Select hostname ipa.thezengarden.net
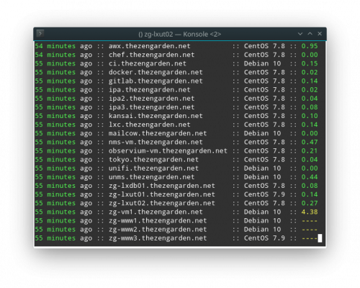This screenshot has height=288, width=360. click(x=149, y=90)
